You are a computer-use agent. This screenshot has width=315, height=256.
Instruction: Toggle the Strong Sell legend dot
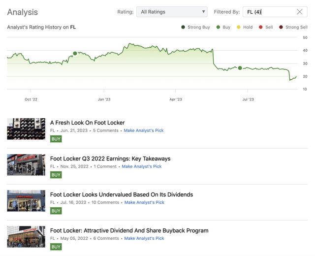click(x=281, y=27)
